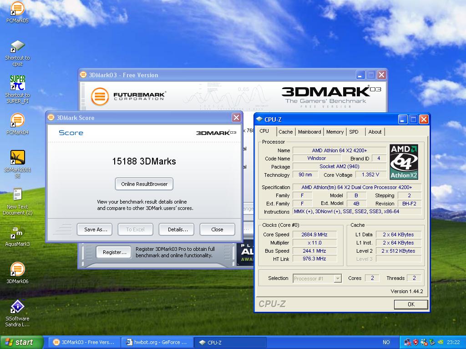Click the CPU-Z title bar icon
Screen dimensions: 466x349
tap(259, 120)
